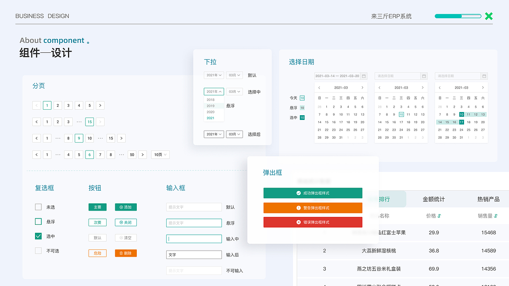Screen dimensions: 509x286
Task: Click next-page arrow in pagination row ending with 5
Action: pyautogui.click(x=100, y=105)
